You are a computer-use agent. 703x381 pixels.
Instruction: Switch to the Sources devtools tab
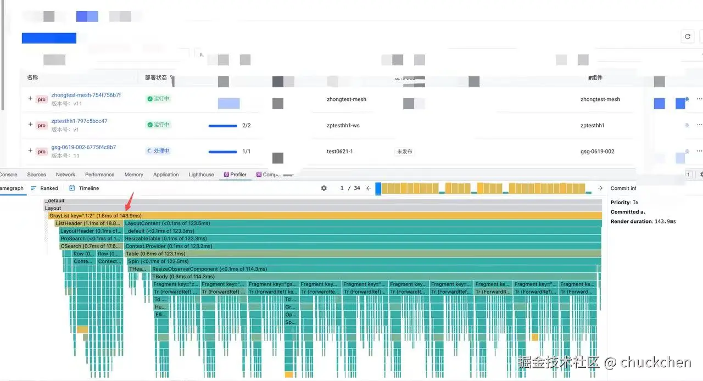[x=37, y=175]
